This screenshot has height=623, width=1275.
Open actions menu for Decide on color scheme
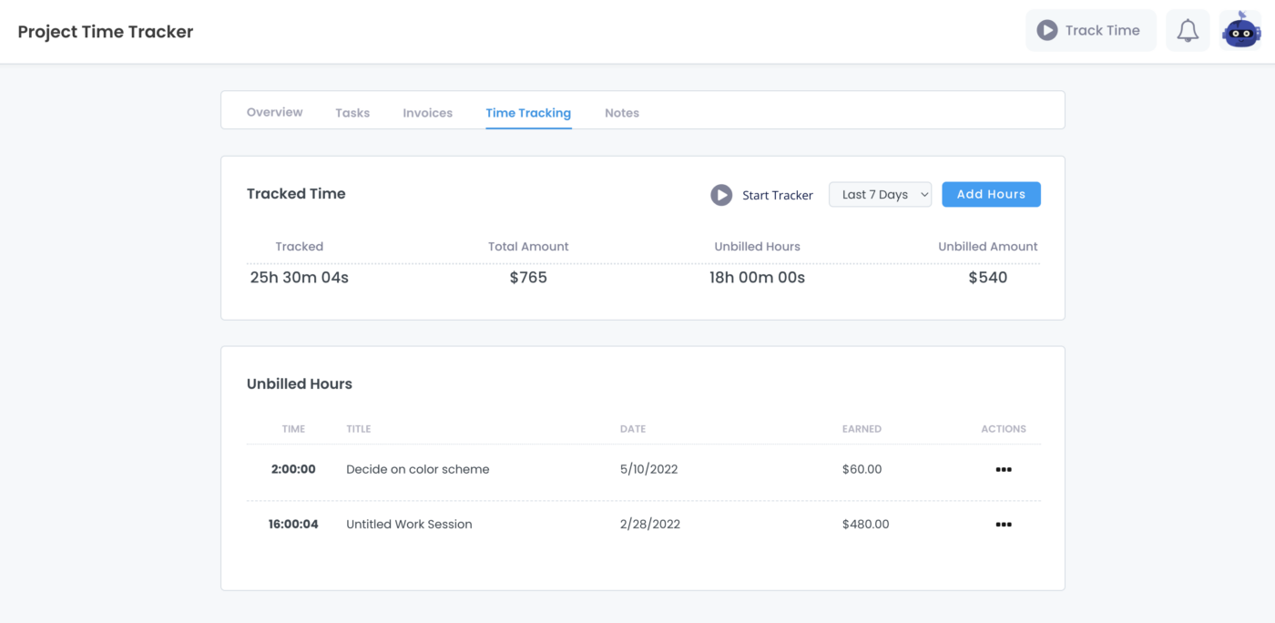pos(1003,469)
